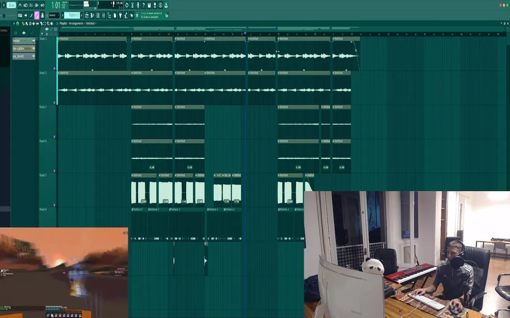Click the download arrow icon in top toolbar

[166, 5]
